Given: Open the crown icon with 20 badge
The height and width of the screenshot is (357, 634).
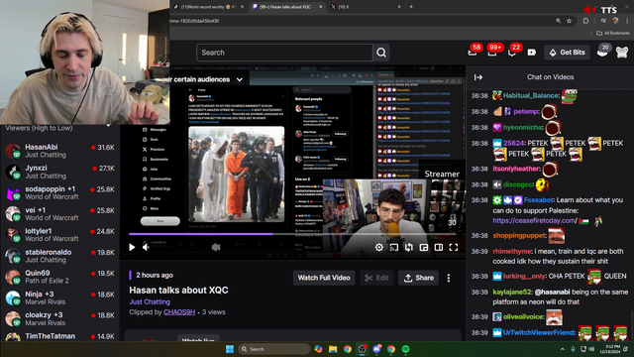Looking at the screenshot, I should click(602, 52).
